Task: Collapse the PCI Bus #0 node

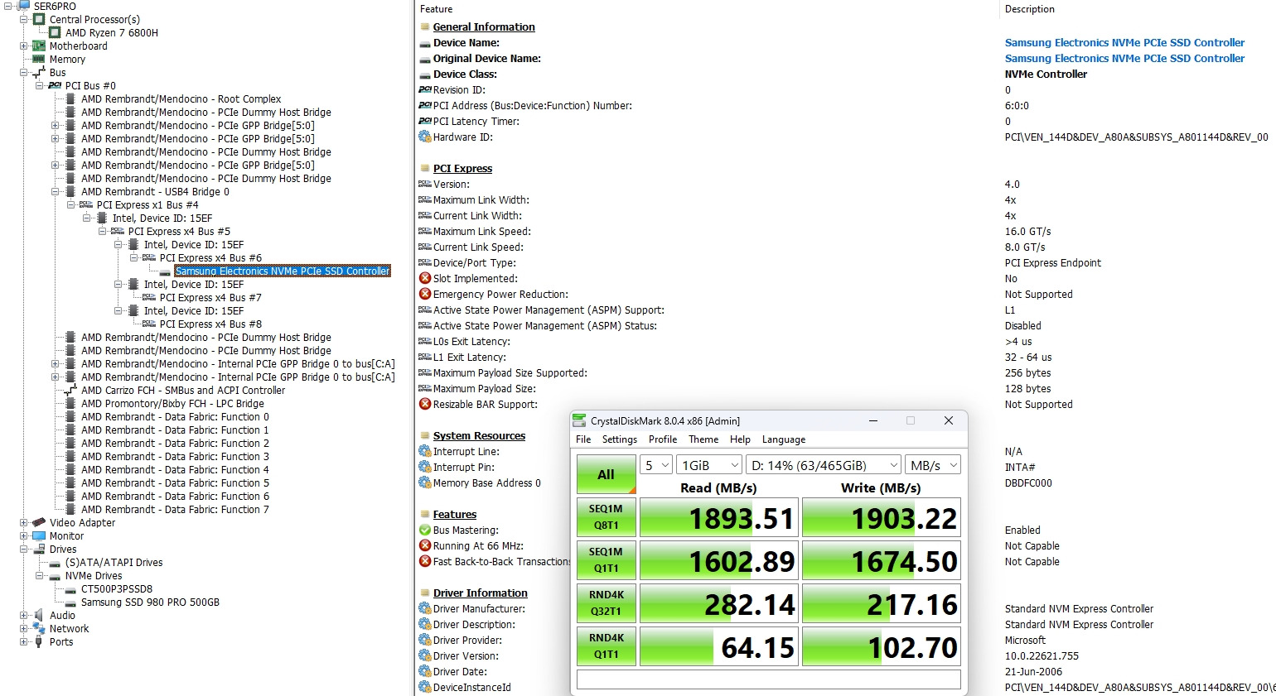Action: 39,85
